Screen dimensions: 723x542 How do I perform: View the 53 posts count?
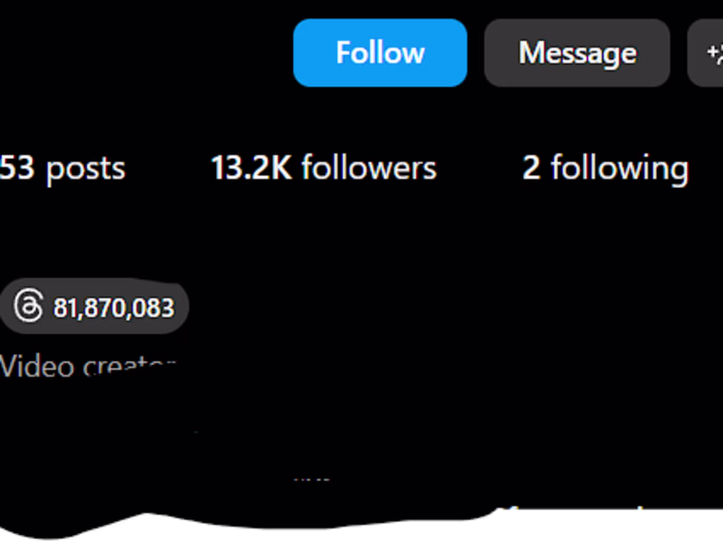(61, 168)
